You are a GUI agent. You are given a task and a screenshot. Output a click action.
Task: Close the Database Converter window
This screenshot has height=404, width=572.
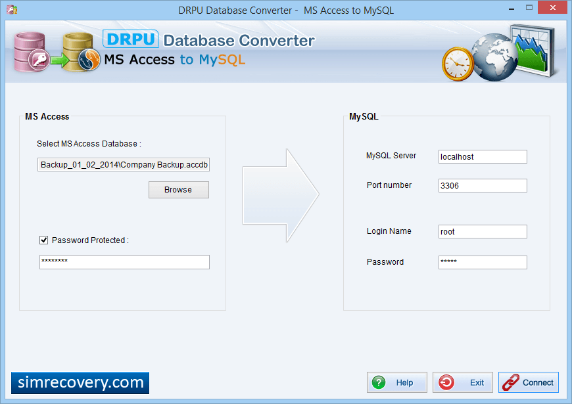[x=553, y=8]
